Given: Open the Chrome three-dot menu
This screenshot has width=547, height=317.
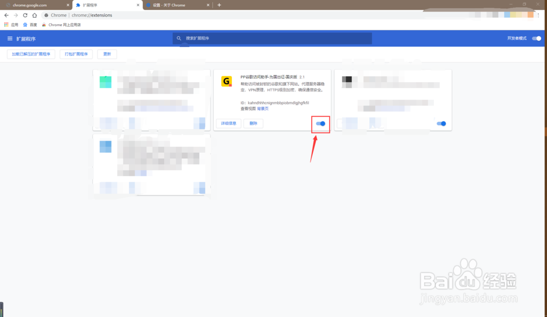Looking at the screenshot, I should (539, 15).
